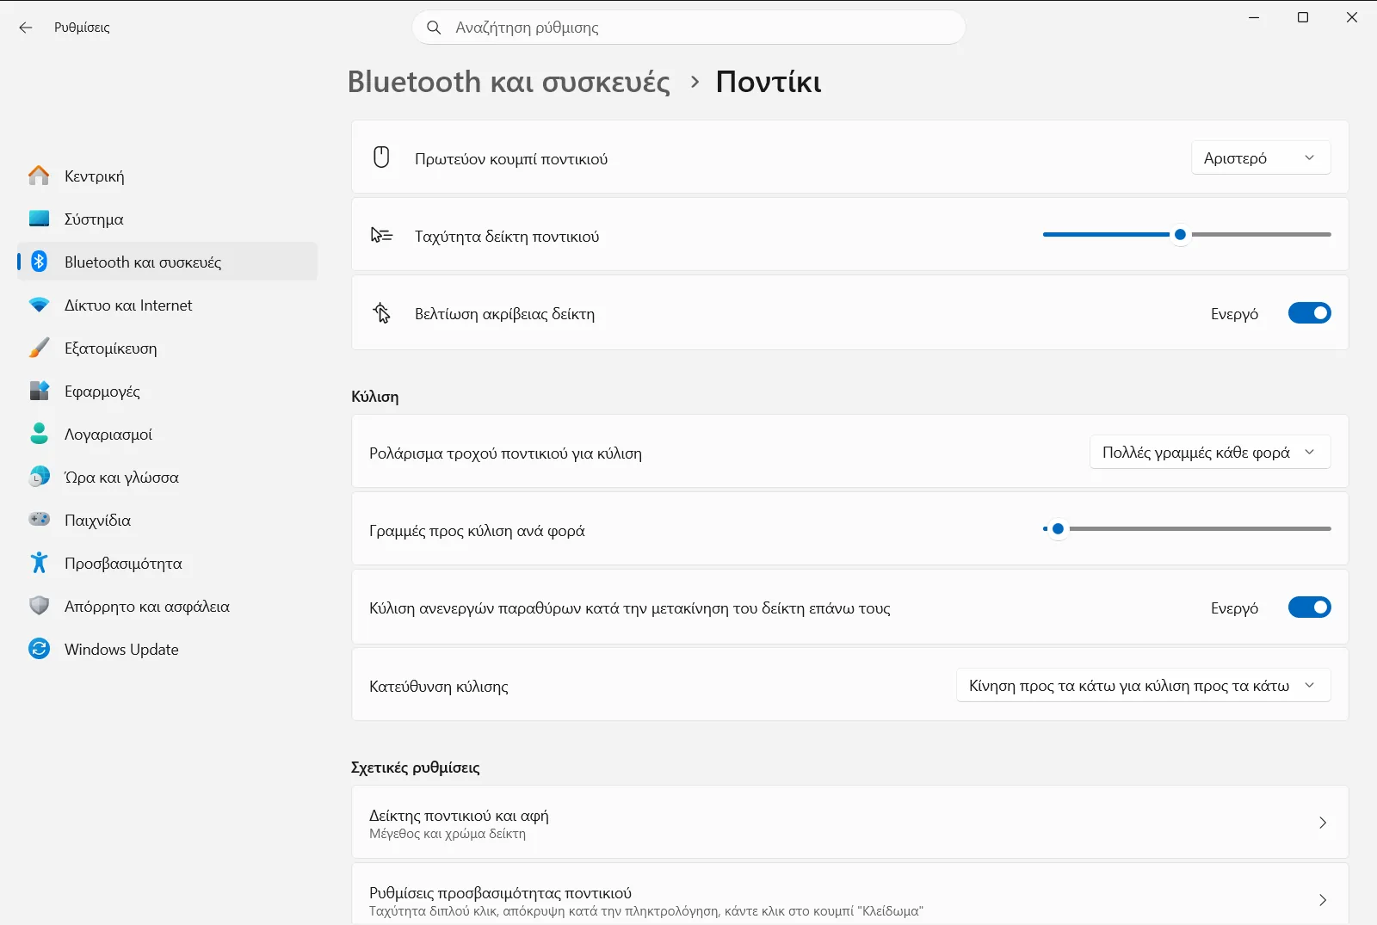Open Δείκτης ποντικιού και αφή via its chevron
The width and height of the screenshot is (1377, 925).
point(1323,823)
